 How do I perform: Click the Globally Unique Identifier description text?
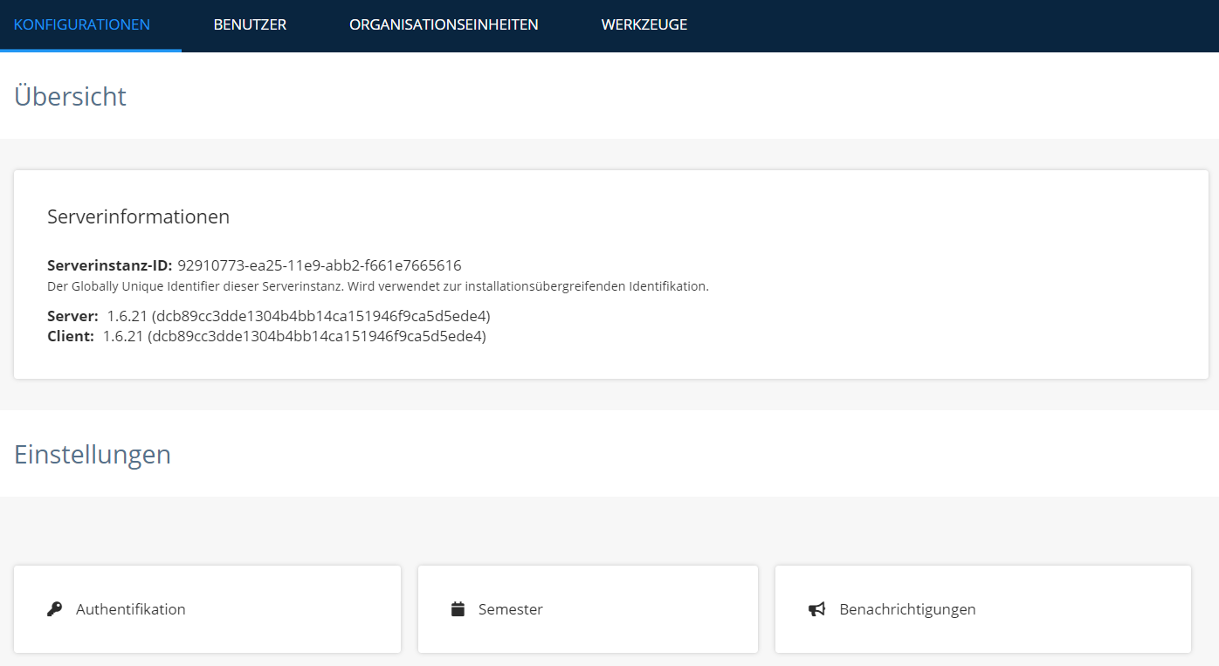[x=378, y=286]
